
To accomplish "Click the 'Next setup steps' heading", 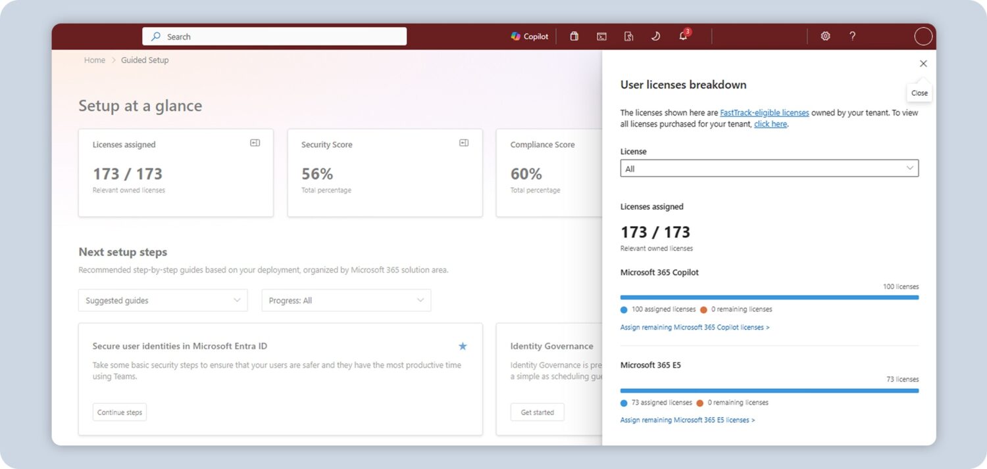I will [123, 252].
